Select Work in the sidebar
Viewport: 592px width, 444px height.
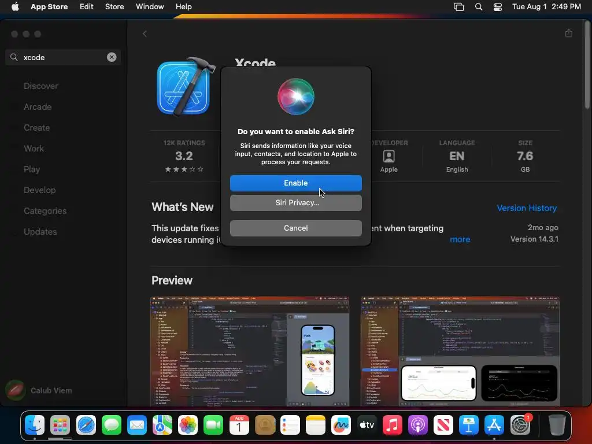click(34, 149)
